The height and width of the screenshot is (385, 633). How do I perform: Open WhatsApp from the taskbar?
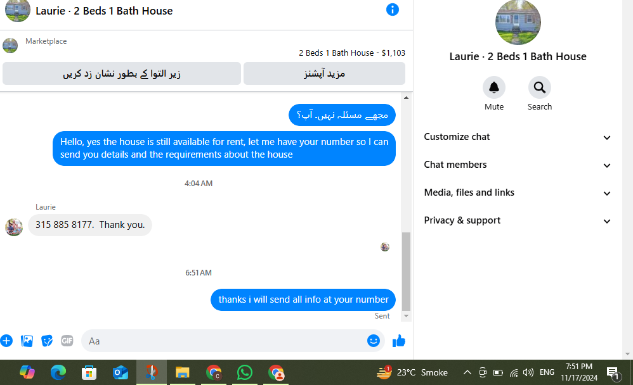[245, 372]
